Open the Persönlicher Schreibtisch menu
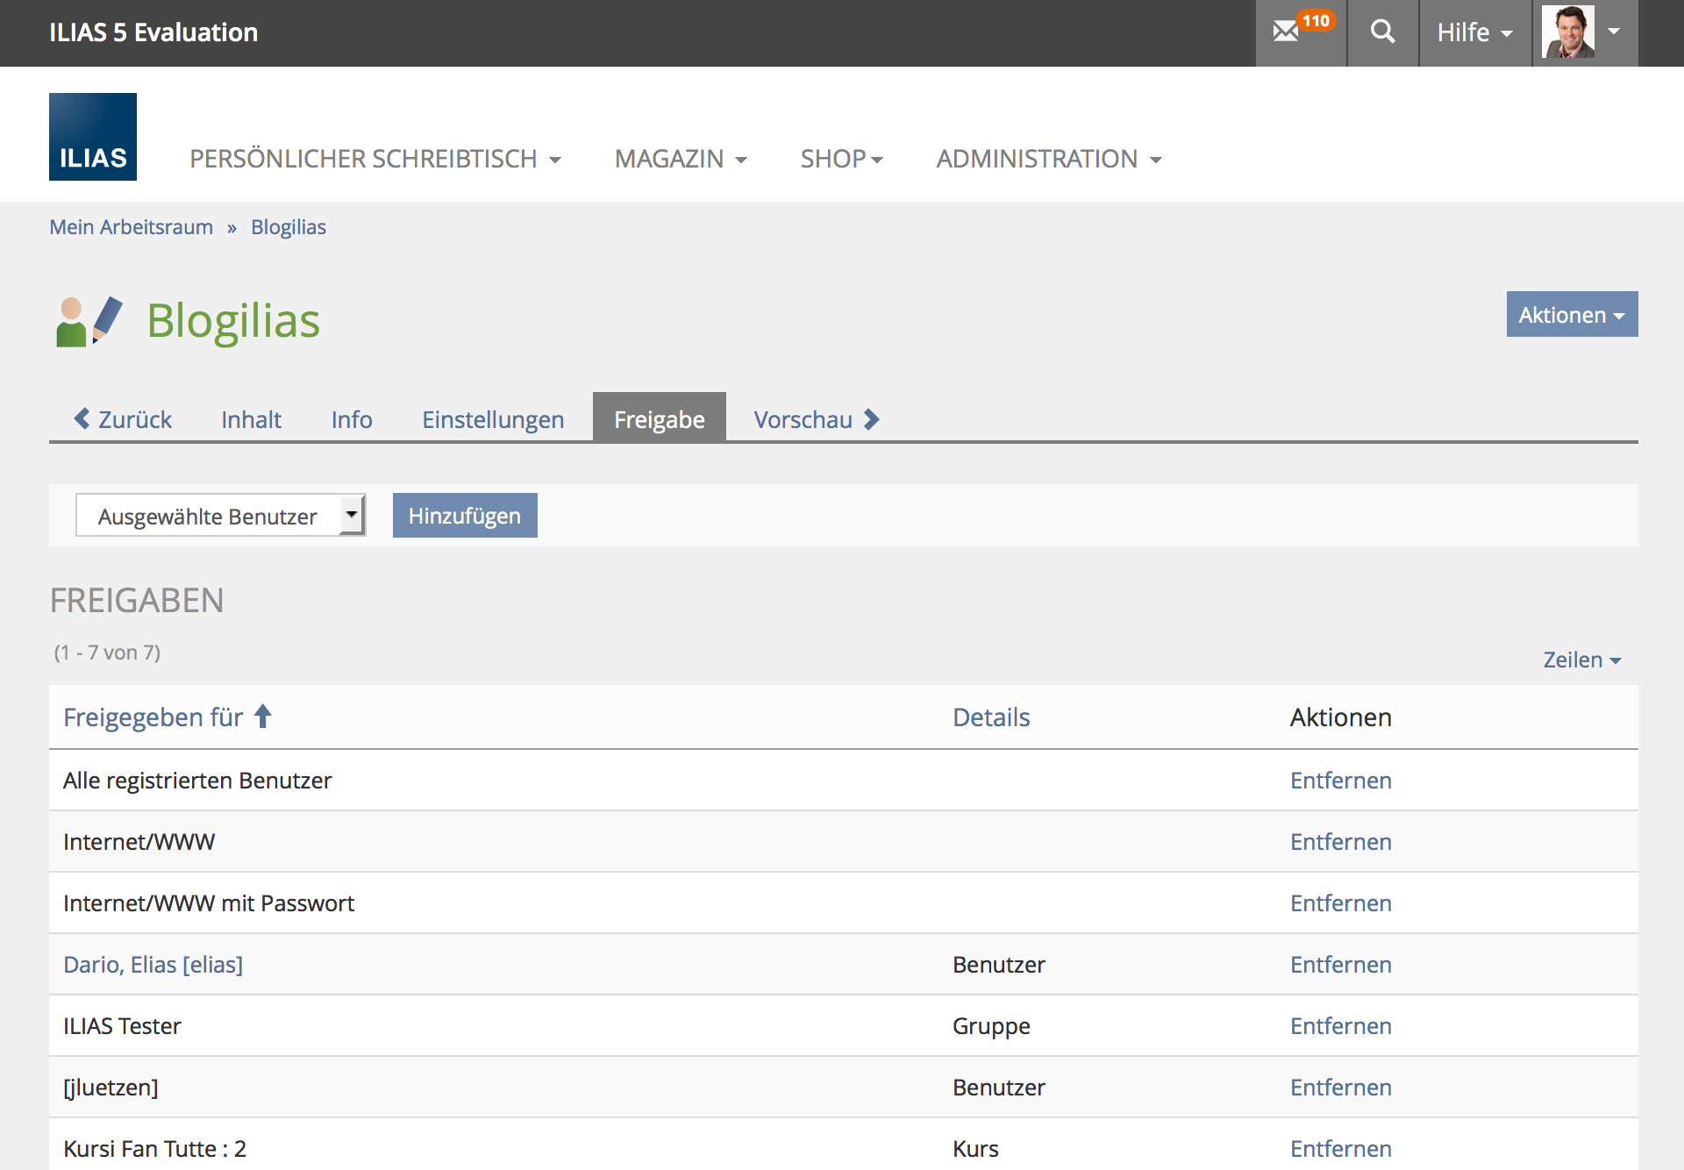Image resolution: width=1684 pixels, height=1170 pixels. 375,159
